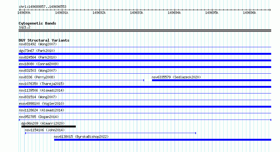Click the 149691k ruler tick label
Screen dimensions: 280x152
point(62,13)
